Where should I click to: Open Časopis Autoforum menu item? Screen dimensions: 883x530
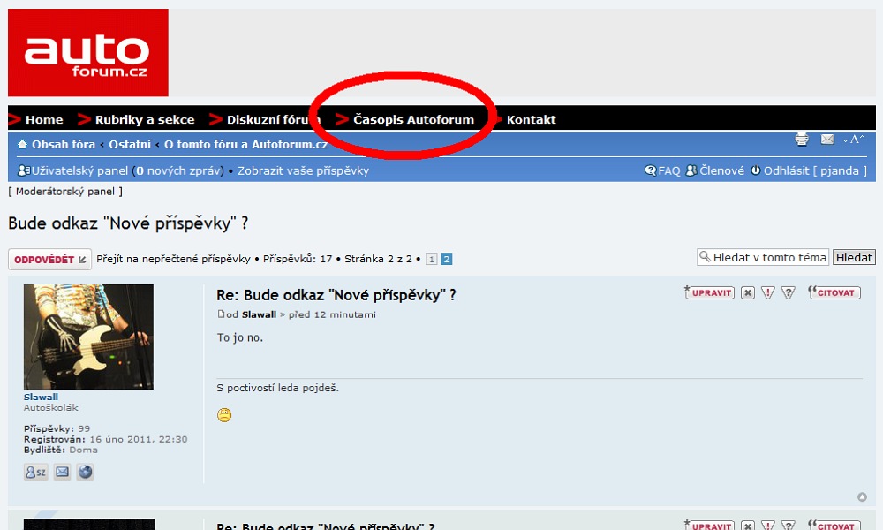413,119
